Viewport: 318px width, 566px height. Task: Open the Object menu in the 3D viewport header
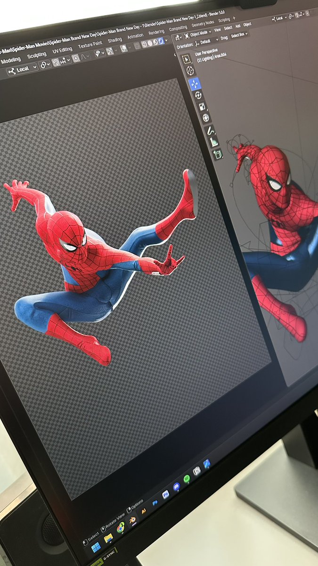point(247,25)
